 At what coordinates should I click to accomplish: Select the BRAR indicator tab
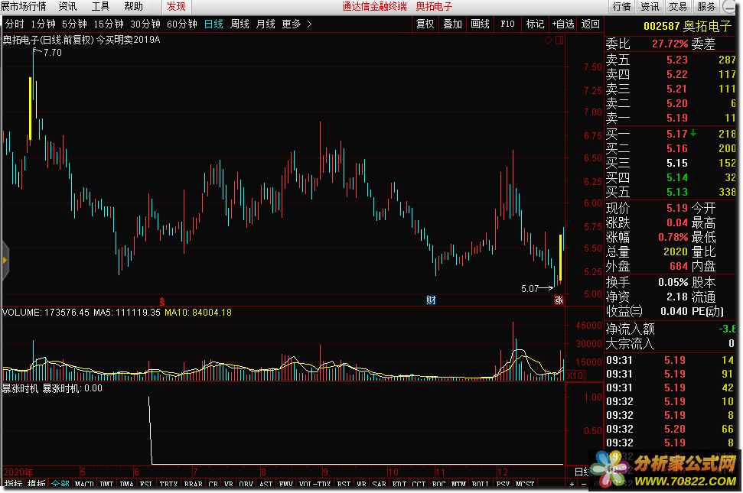point(193,485)
